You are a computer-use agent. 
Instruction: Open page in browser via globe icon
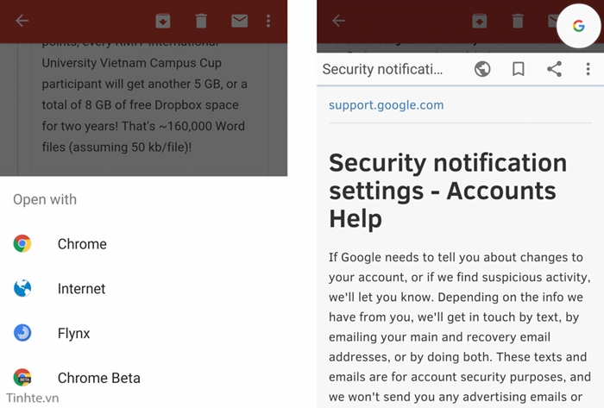pyautogui.click(x=482, y=69)
